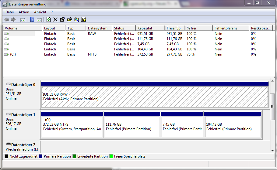Image resolution: width=277 pixels, height=170 pixels.
Task: Click the blue Primäre Partition legend swatch
Action: click(x=40, y=156)
